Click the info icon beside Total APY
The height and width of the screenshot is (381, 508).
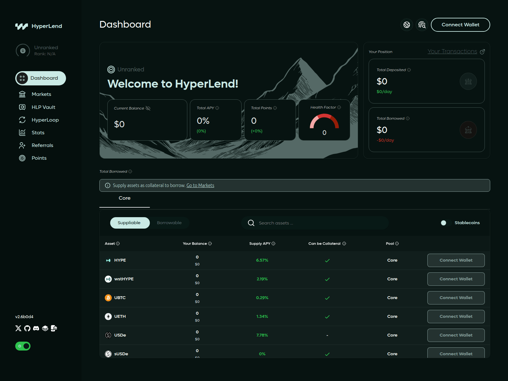click(x=217, y=108)
